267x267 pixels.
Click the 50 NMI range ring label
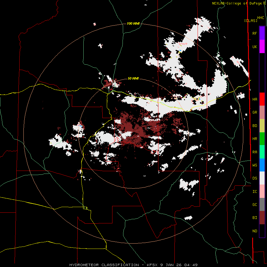(133, 79)
